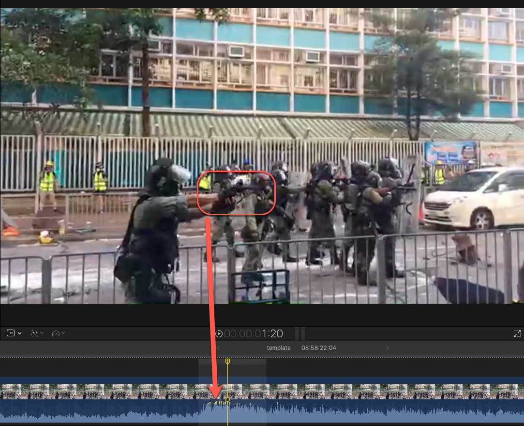This screenshot has width=524, height=426.
Task: Go back in timeline history with left arrow
Action: (218, 348)
